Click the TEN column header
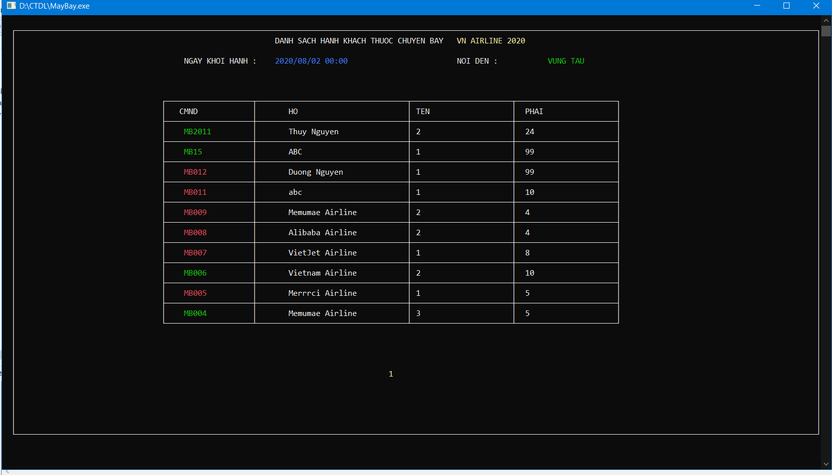The height and width of the screenshot is (475, 832). click(423, 111)
